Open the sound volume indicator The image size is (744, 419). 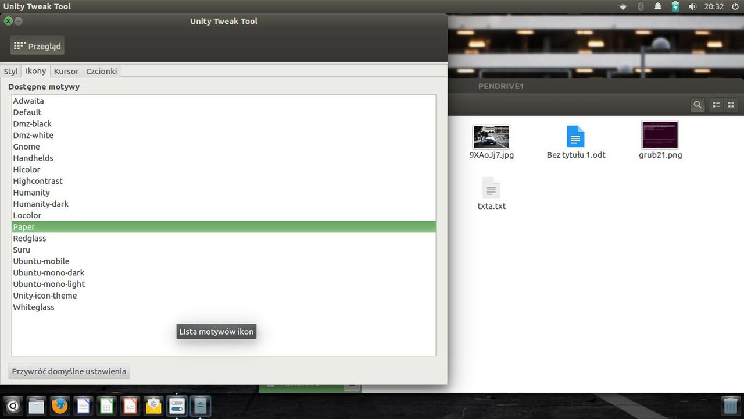pos(692,6)
